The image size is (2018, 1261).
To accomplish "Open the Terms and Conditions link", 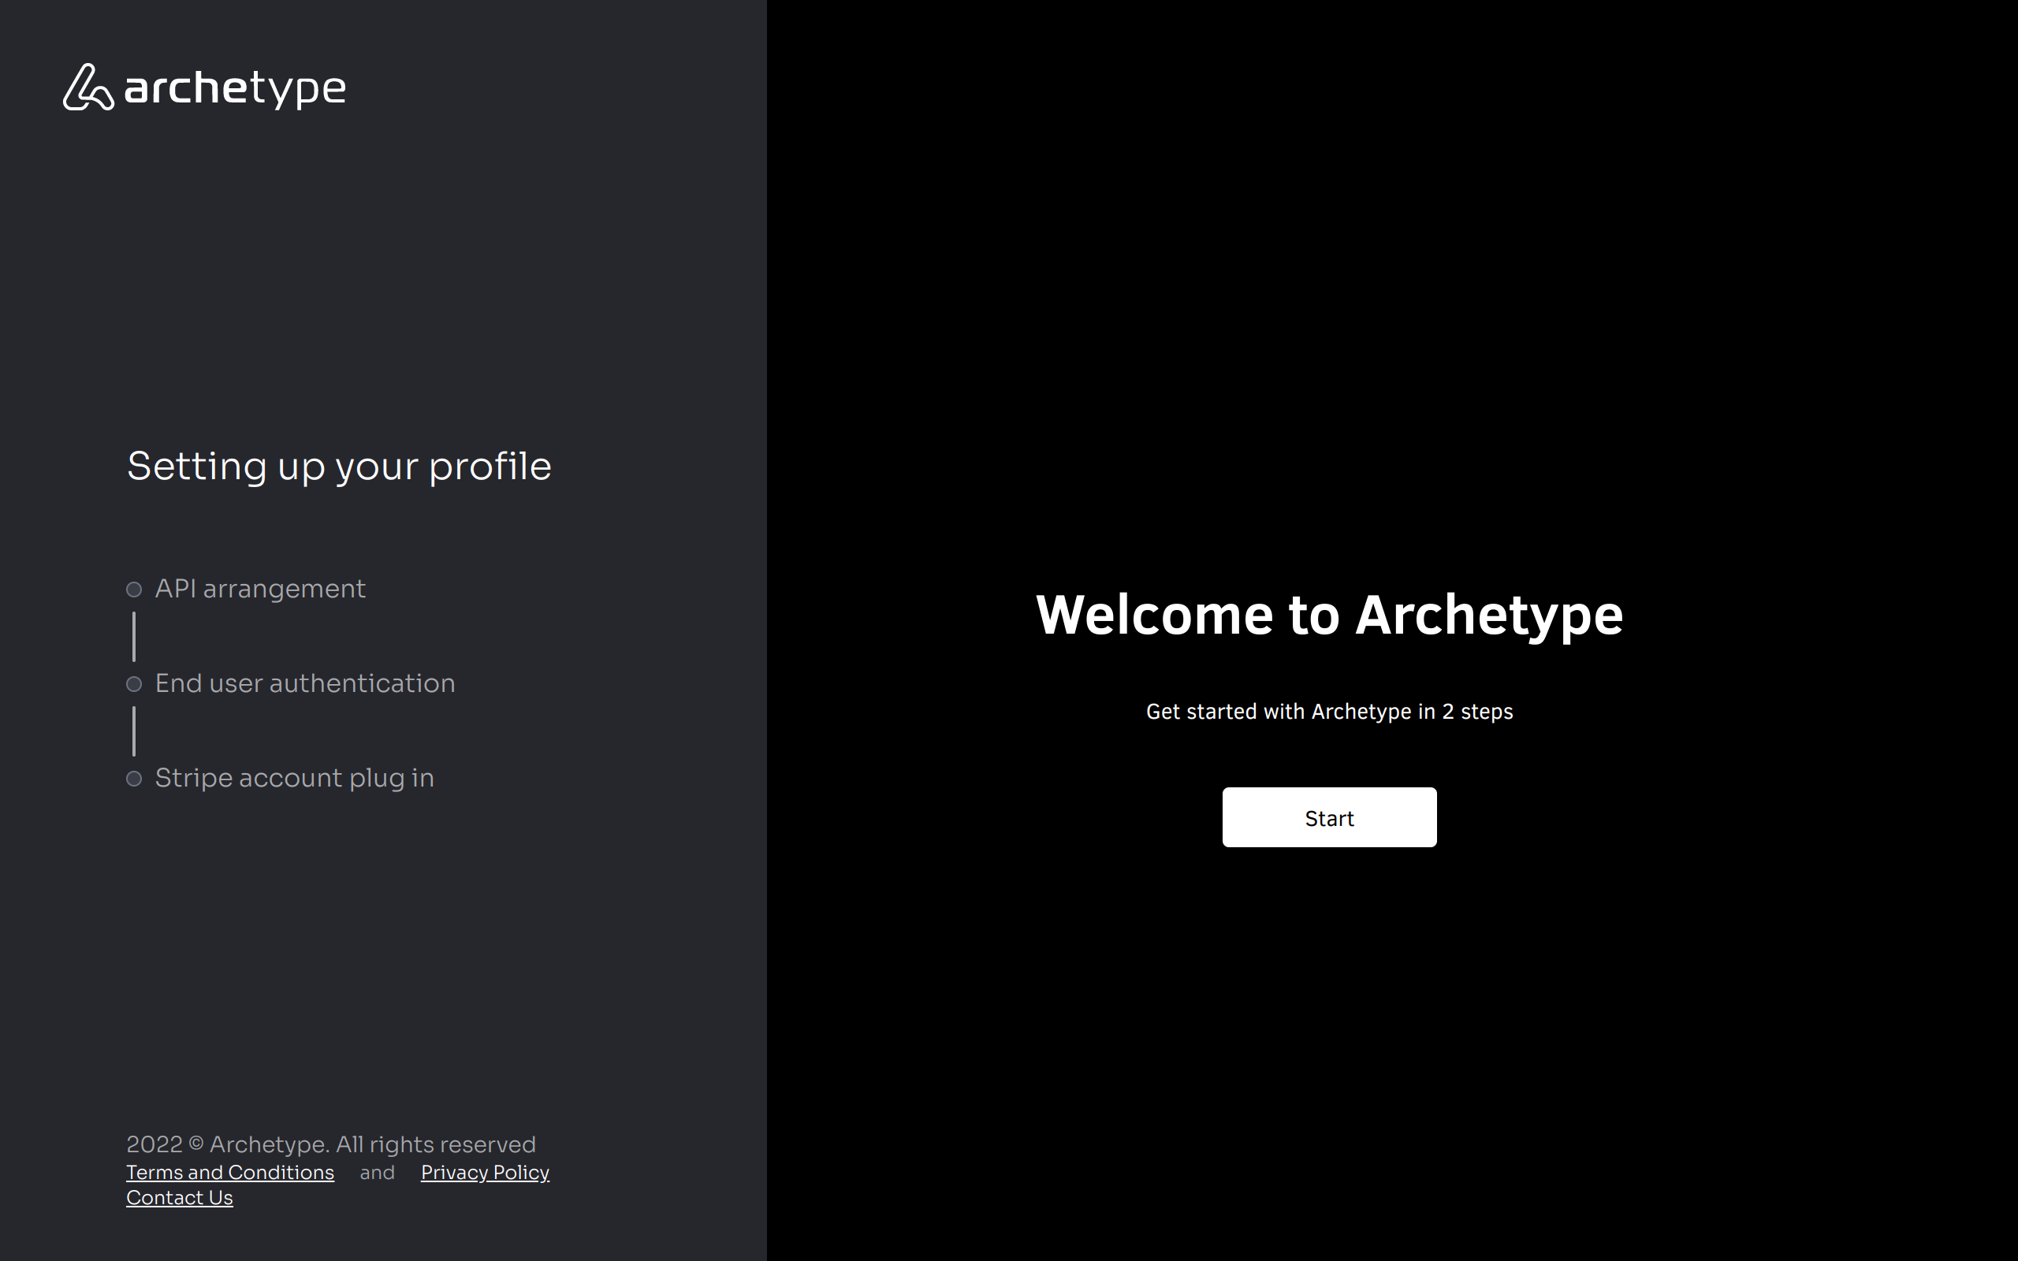I will coord(230,1172).
